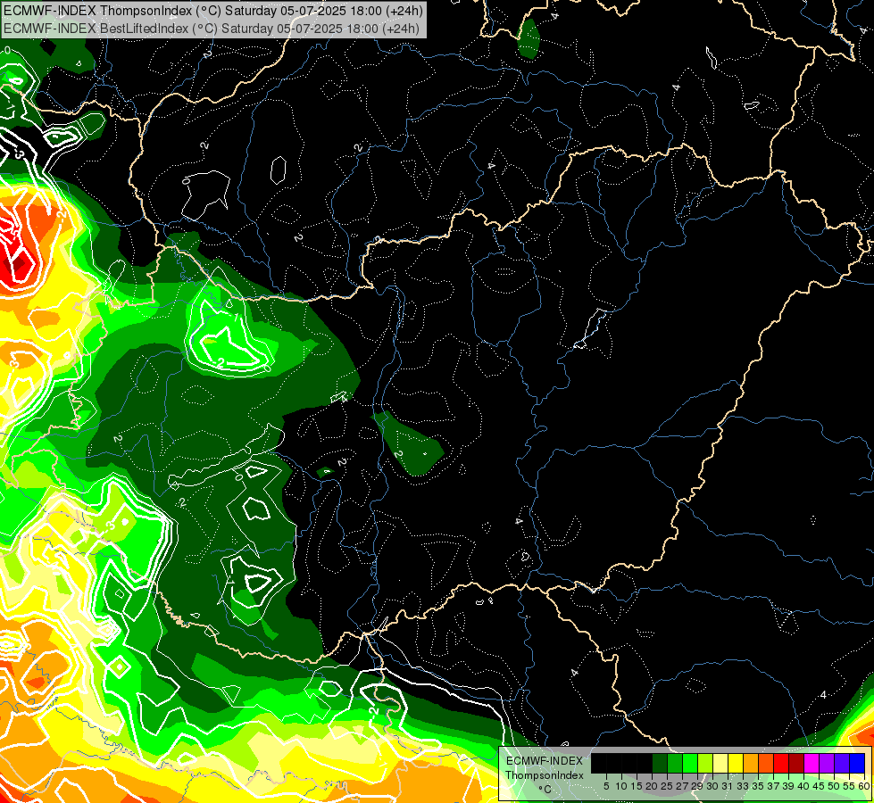Click the legend scale value 25
Viewport: 874px width, 803px height.
[x=667, y=786]
